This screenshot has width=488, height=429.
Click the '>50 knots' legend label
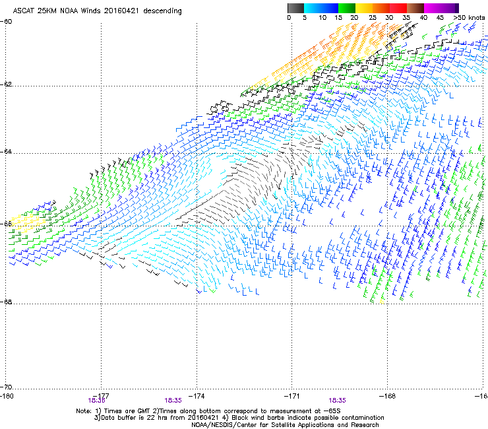[469, 18]
